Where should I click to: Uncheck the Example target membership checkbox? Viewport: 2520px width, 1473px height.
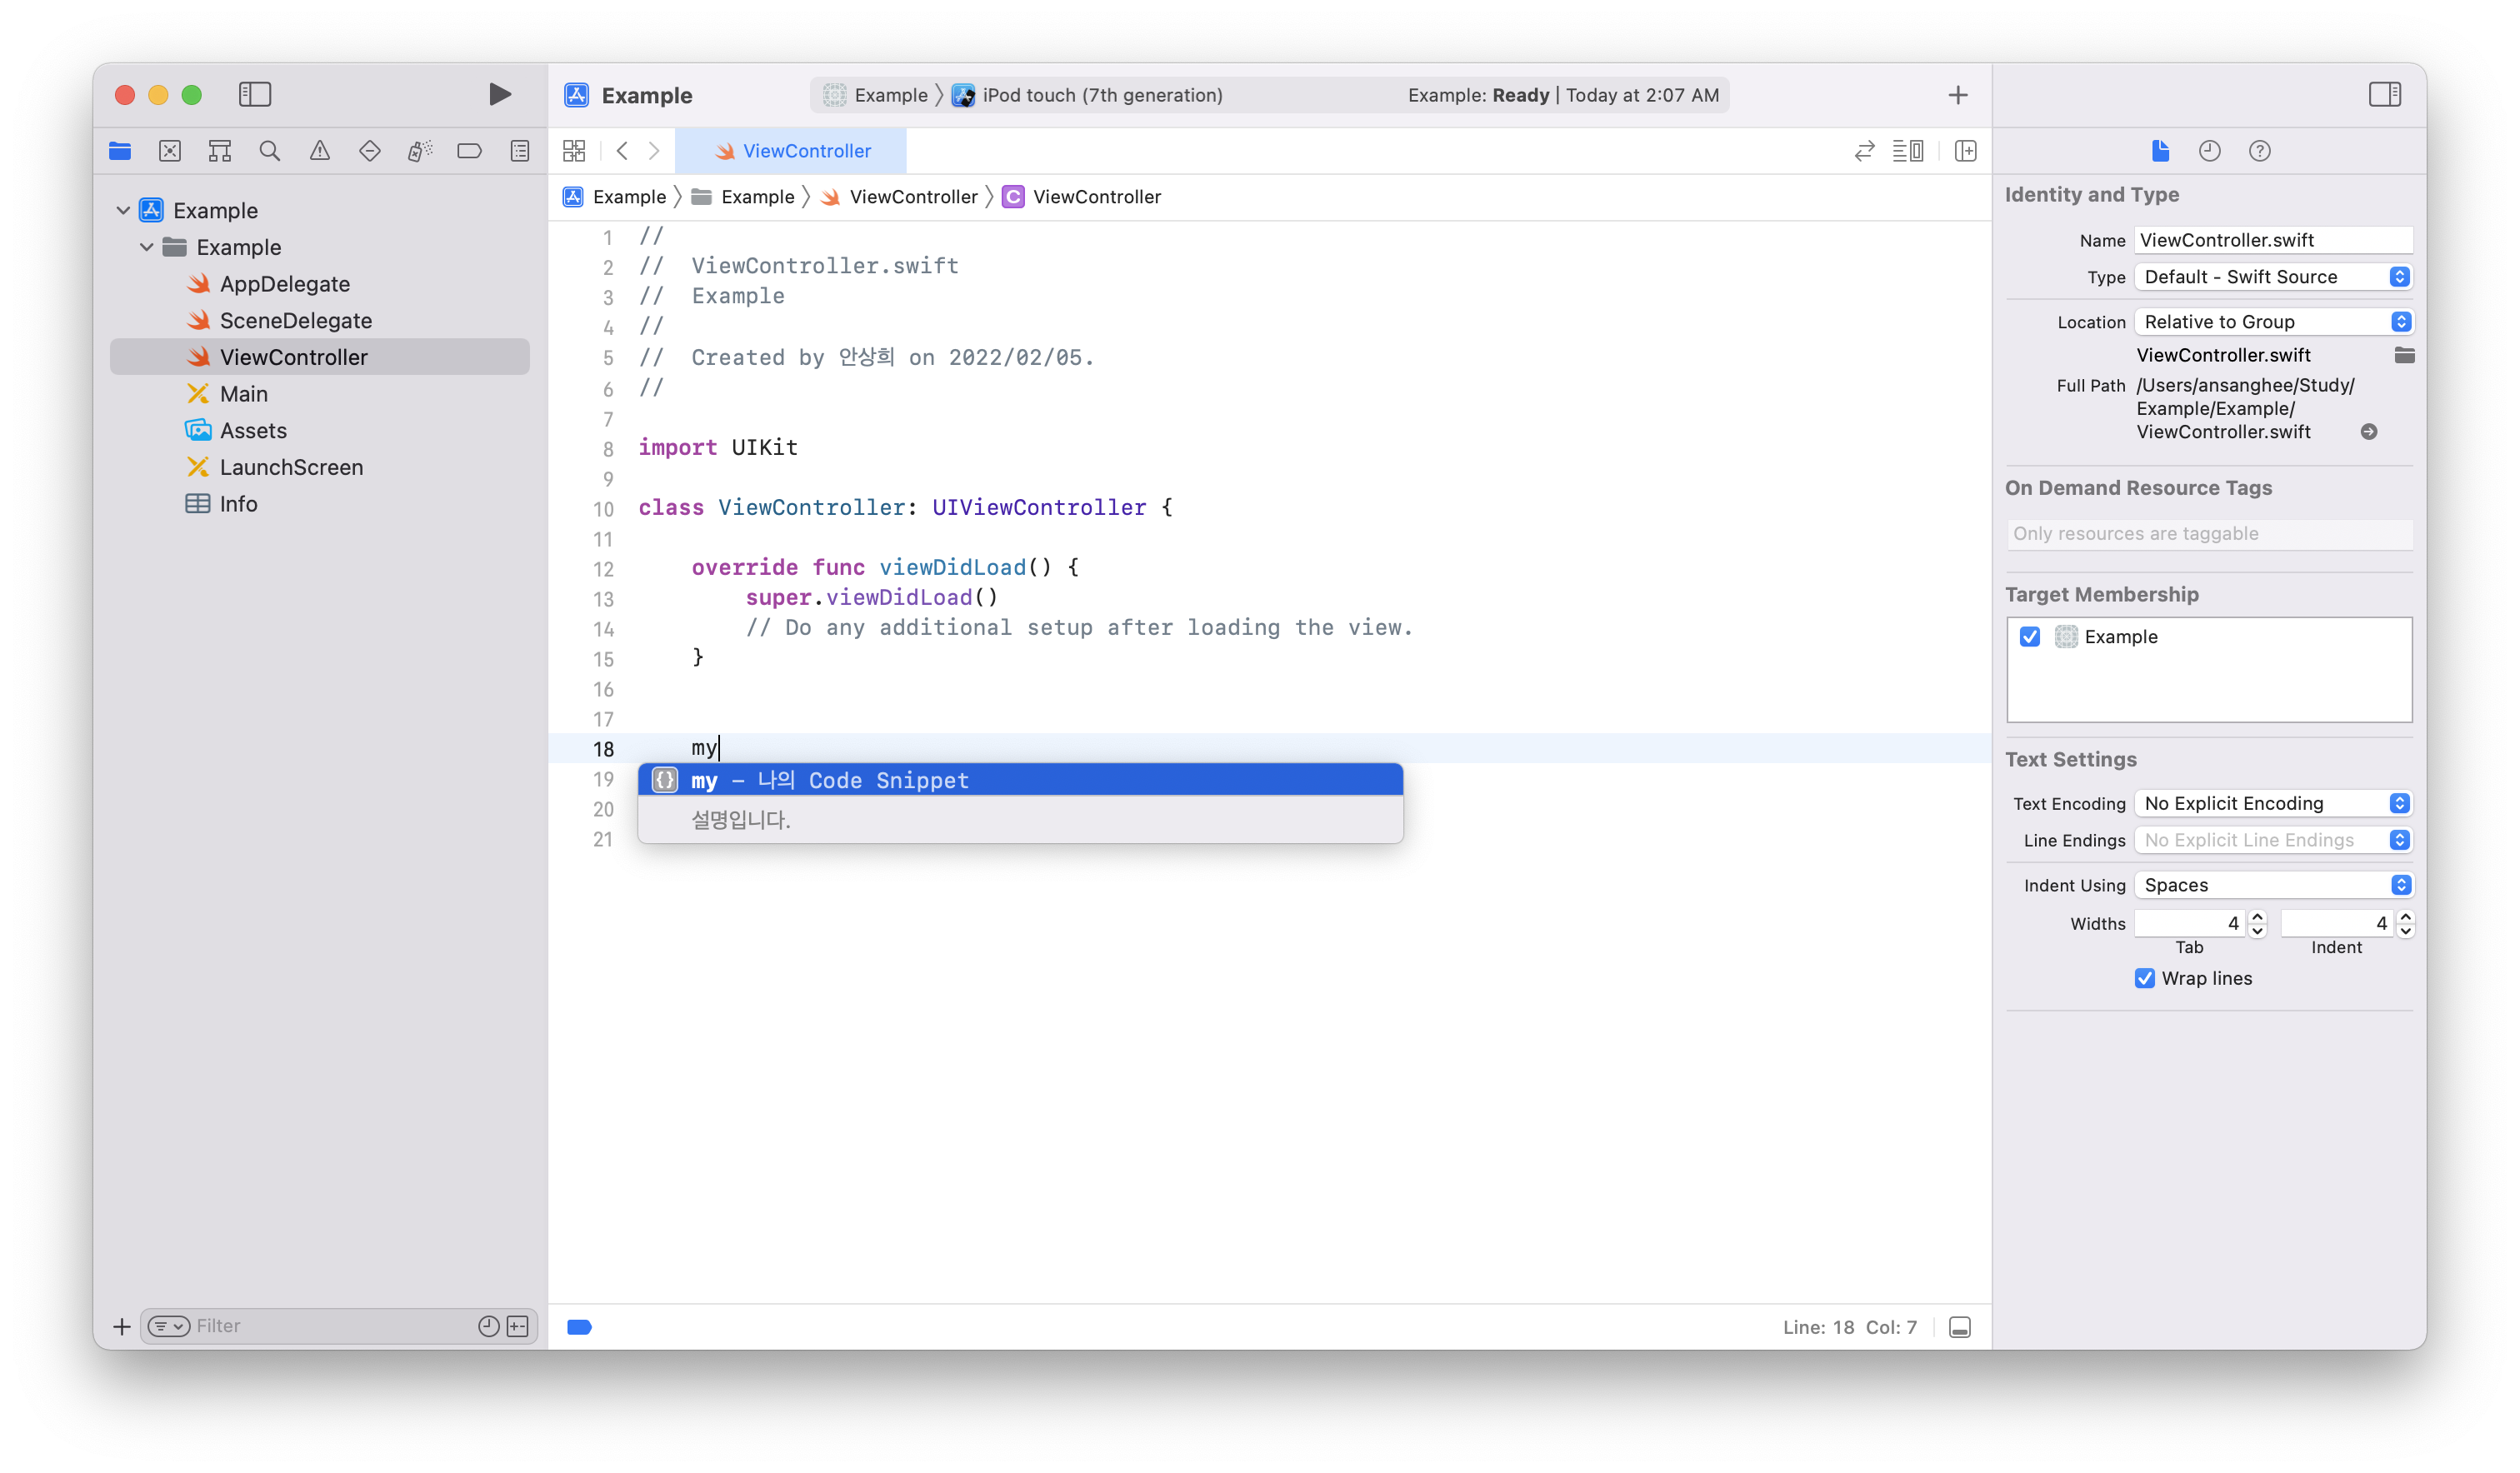[2029, 637]
